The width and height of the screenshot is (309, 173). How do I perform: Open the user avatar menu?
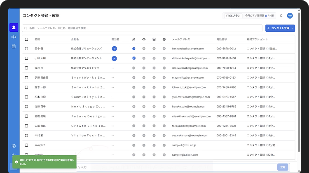(x=290, y=16)
